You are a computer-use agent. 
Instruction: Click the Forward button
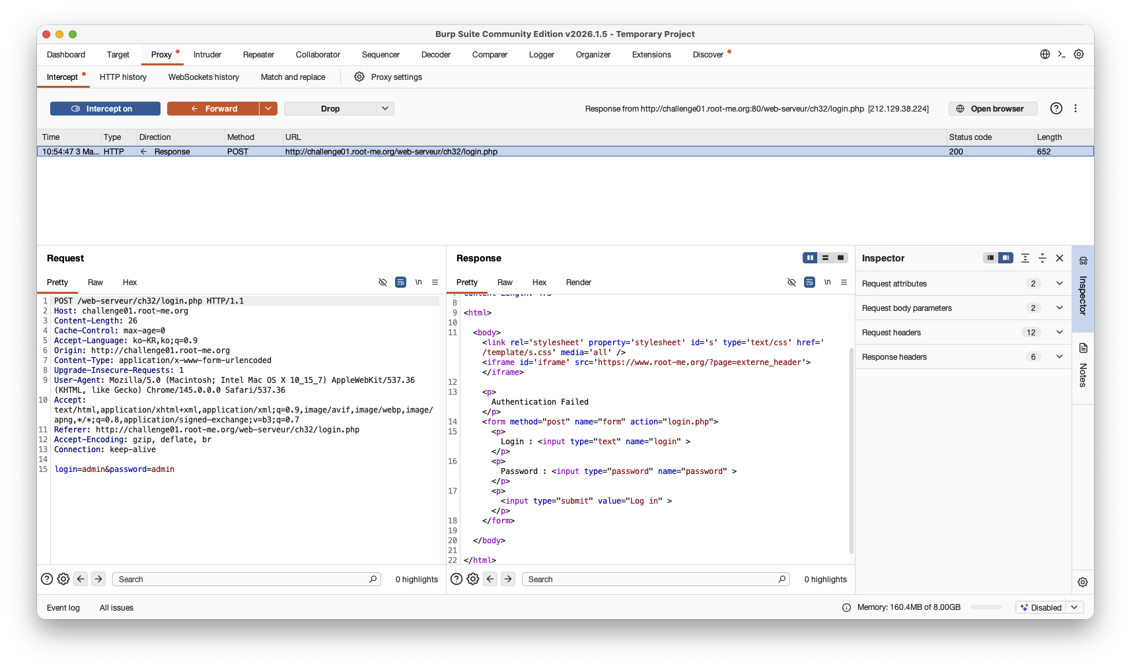pyautogui.click(x=213, y=108)
